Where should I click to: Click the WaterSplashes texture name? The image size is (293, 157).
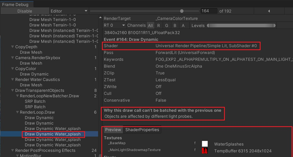tap(229, 144)
